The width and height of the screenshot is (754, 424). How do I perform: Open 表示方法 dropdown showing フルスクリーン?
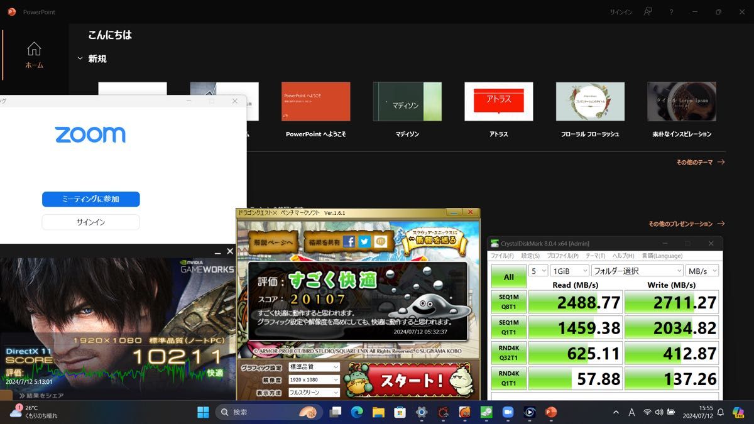(314, 393)
